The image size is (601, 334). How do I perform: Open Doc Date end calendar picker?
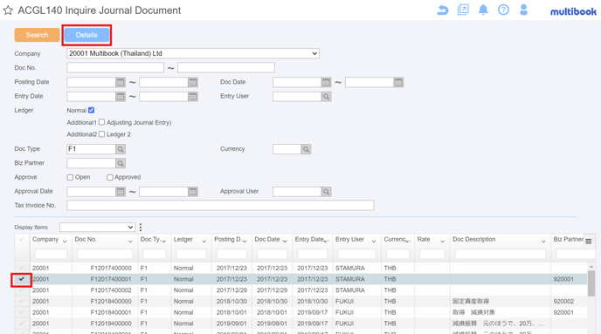[398, 82]
